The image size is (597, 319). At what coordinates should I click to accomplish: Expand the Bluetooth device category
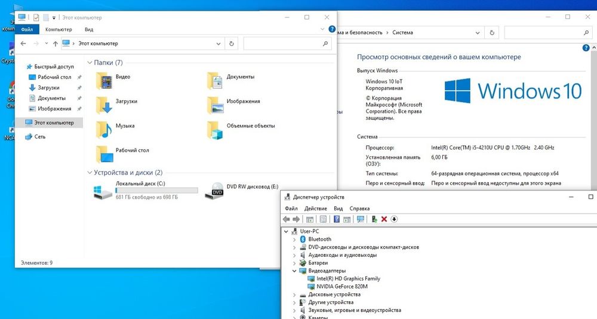(294, 240)
